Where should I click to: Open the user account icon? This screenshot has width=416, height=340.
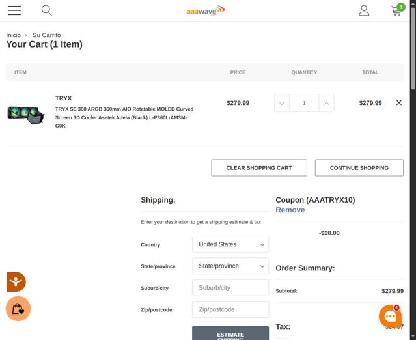[364, 10]
